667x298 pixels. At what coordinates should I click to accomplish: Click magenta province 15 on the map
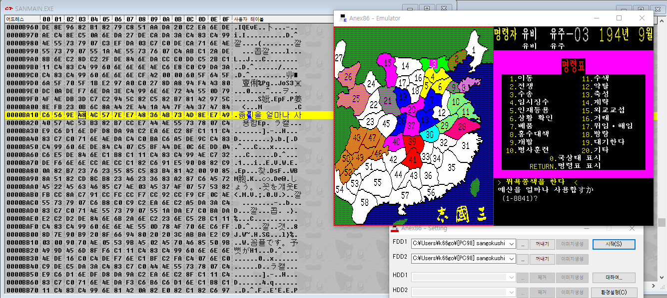point(388,63)
